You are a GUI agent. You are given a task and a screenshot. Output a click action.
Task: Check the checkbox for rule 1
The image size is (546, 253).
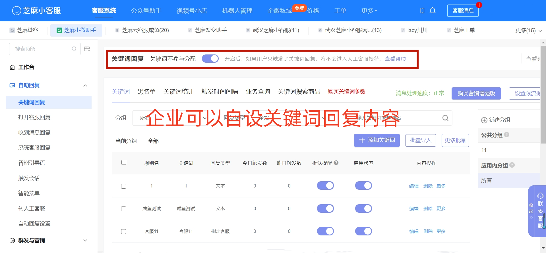[x=123, y=186]
